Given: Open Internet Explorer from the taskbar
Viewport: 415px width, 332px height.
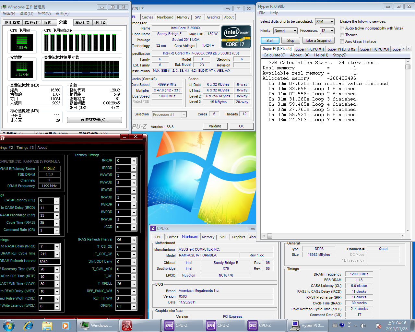Looking at the screenshot, I should coord(29,325).
